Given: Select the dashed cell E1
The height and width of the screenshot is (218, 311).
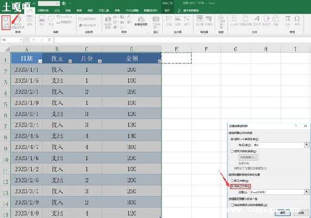Looking at the screenshot, I should coord(176,58).
